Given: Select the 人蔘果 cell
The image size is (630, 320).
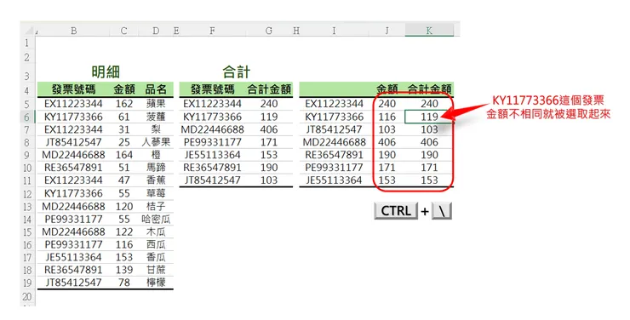Looking at the screenshot, I should 156,142.
